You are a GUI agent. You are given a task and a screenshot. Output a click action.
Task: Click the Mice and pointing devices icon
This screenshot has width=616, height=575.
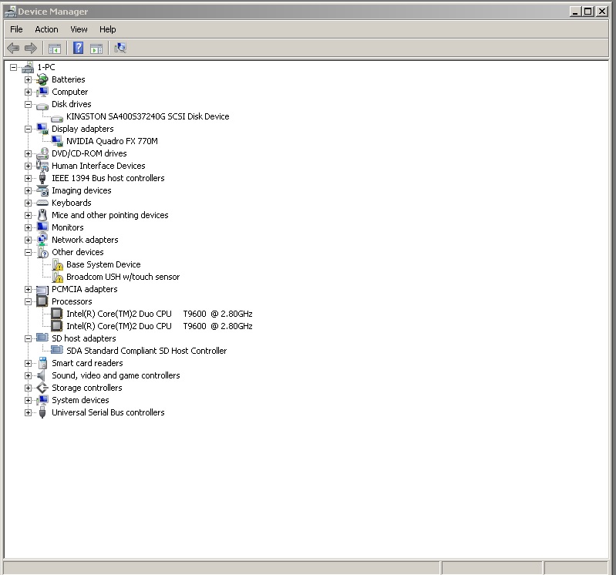[x=42, y=215]
